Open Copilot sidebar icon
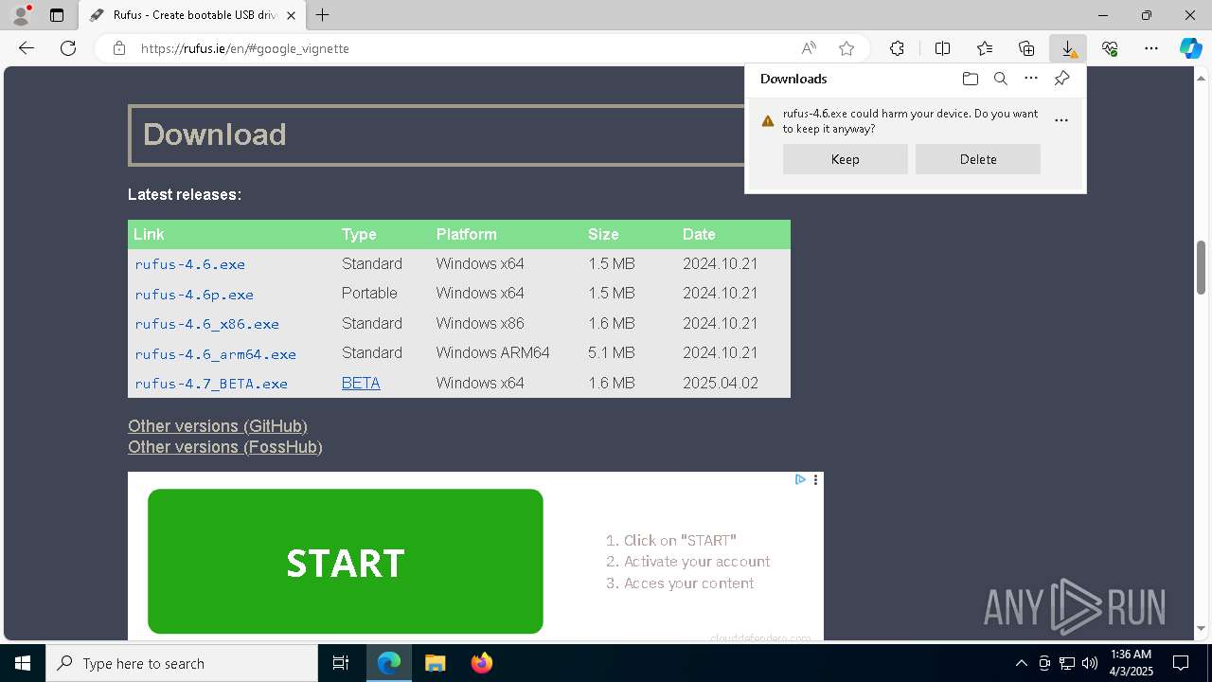 coord(1190,48)
